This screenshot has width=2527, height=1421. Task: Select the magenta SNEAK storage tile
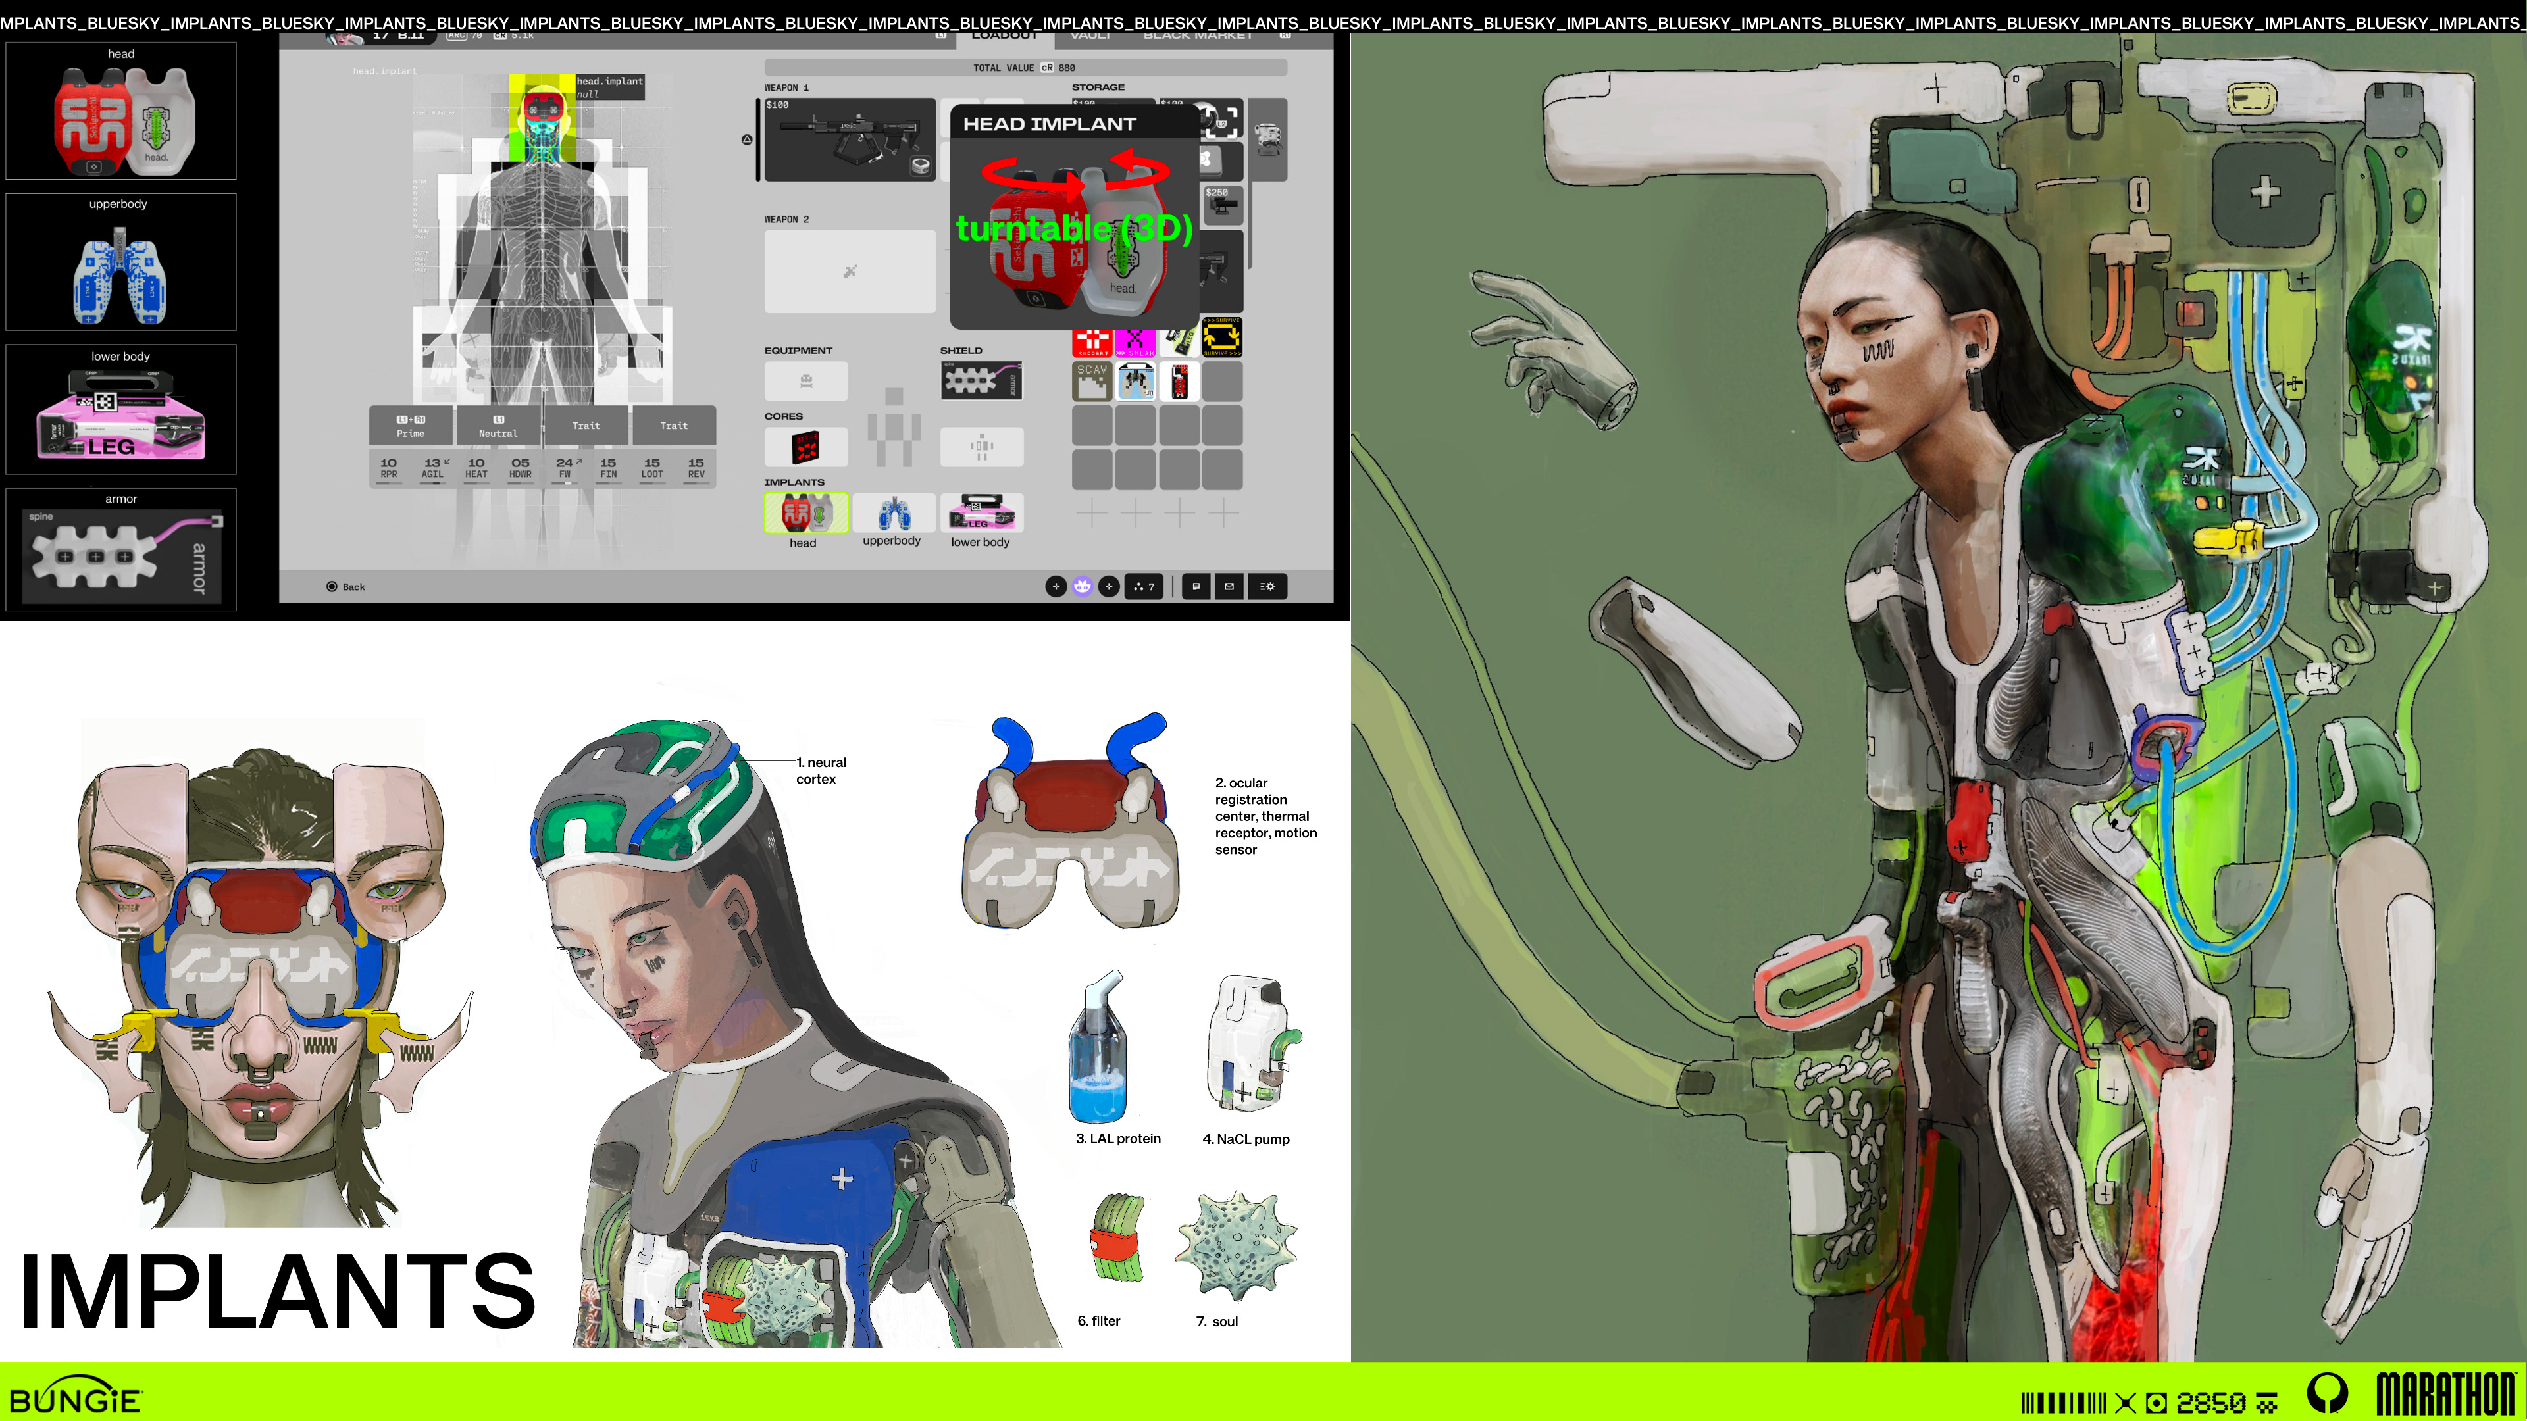1135,343
